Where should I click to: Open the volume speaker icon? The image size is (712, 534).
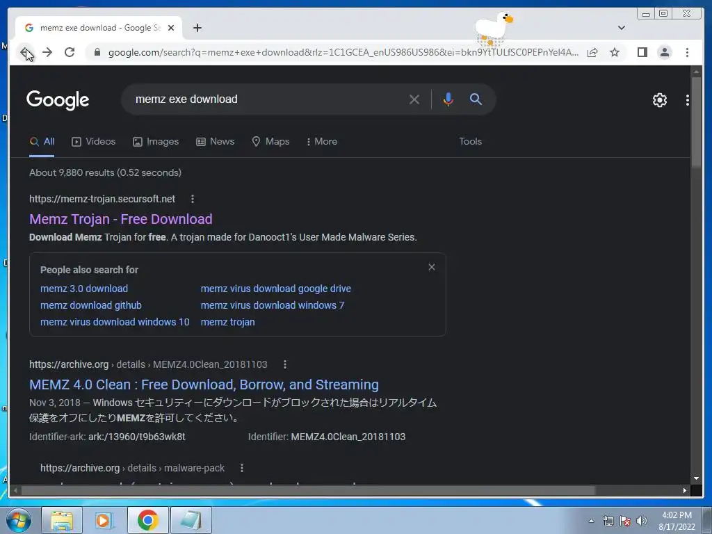pos(642,521)
